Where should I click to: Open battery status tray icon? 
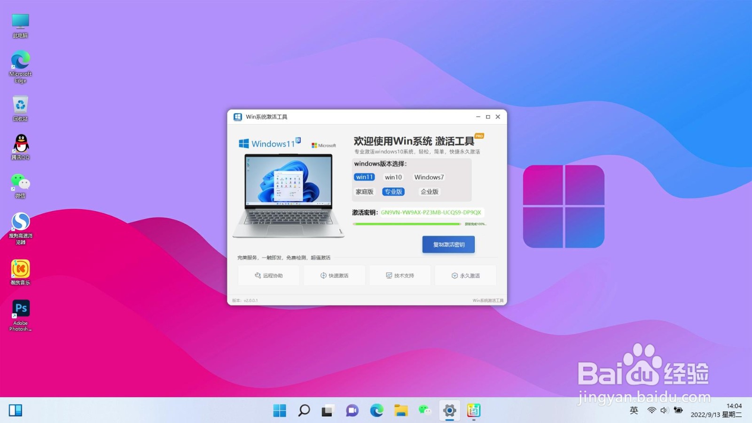click(x=678, y=410)
